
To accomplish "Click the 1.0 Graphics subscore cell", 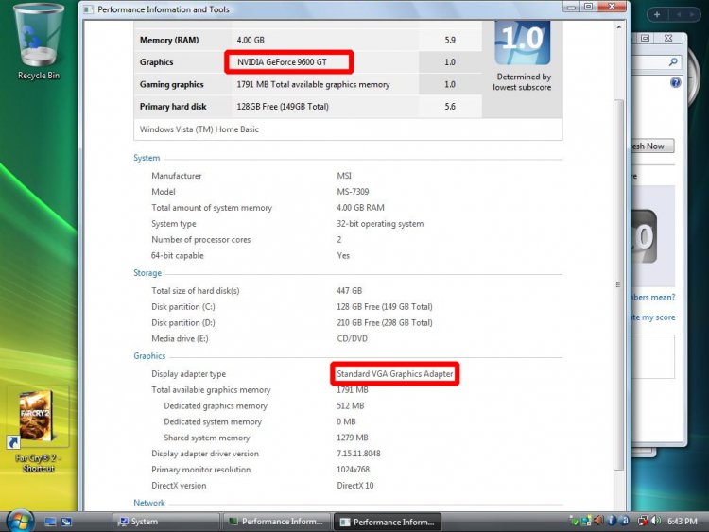I will click(x=450, y=62).
